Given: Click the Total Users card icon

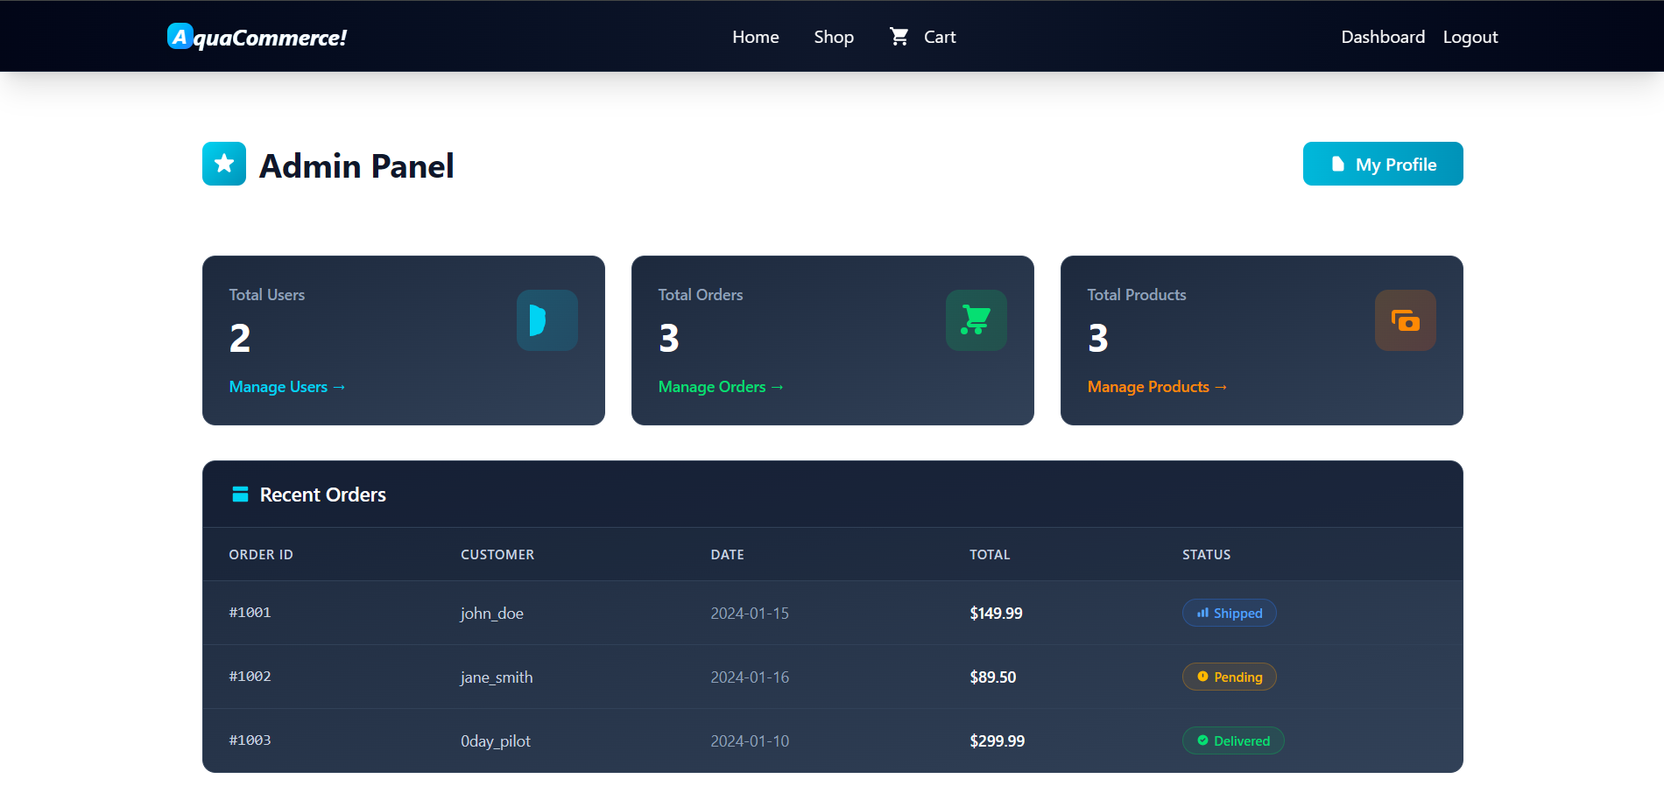Looking at the screenshot, I should (x=547, y=320).
